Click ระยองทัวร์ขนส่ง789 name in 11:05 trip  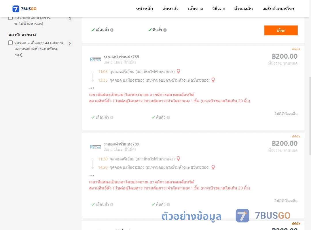[121, 57]
